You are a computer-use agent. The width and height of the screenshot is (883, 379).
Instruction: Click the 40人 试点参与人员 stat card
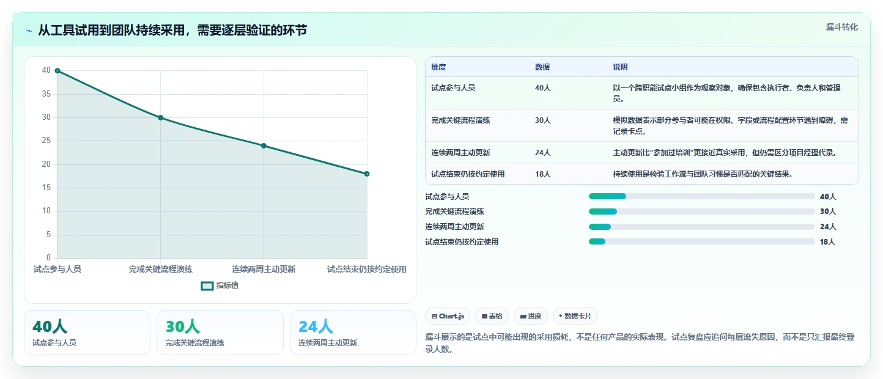coord(87,333)
